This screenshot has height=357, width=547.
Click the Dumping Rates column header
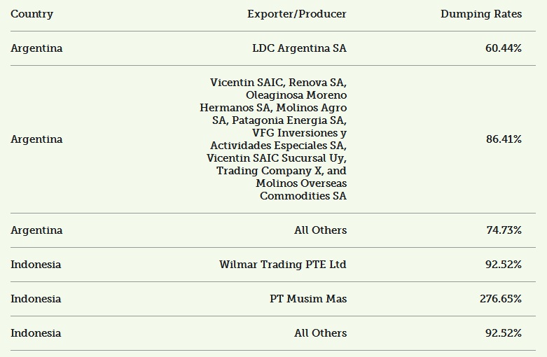[481, 14]
